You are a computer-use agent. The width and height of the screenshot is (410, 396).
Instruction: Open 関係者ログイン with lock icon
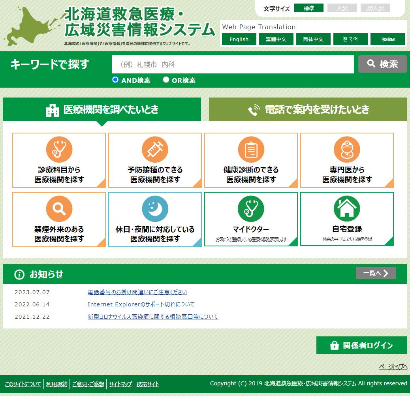361,345
